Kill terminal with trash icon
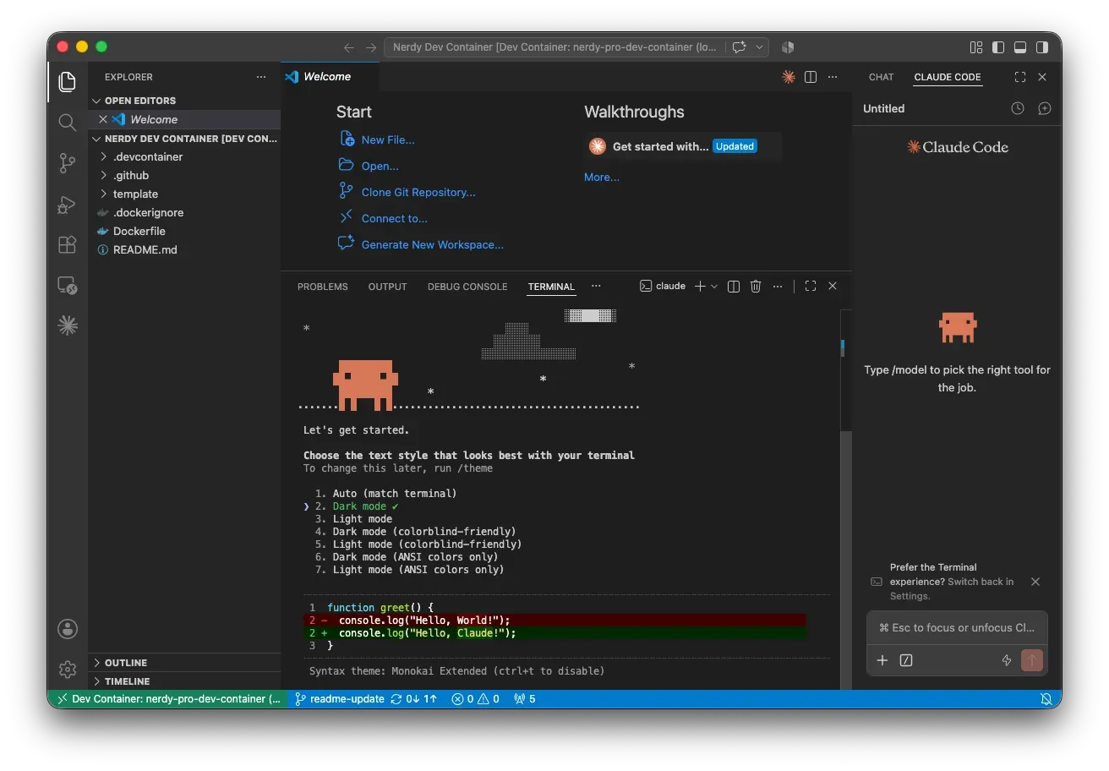Viewport: 1109px width, 771px height. tap(756, 287)
